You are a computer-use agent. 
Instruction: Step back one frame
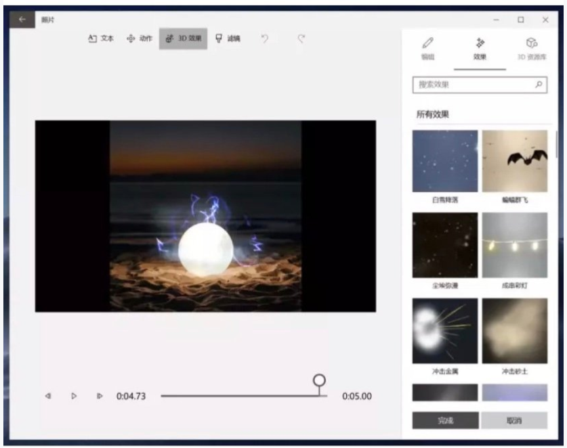[x=47, y=396]
